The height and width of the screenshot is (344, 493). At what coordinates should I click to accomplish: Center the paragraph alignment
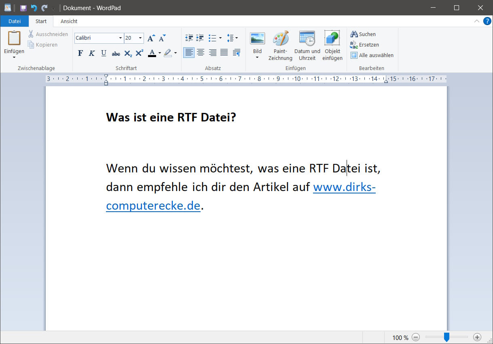(201, 52)
